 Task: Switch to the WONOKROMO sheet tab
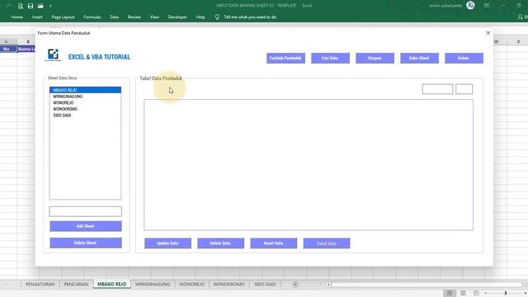[229, 285]
